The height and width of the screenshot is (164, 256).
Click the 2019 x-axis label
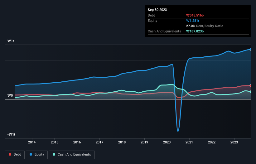point(144,142)
